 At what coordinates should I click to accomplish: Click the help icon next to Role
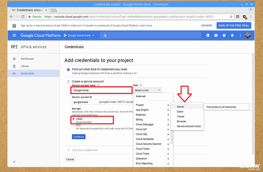click(x=141, y=85)
